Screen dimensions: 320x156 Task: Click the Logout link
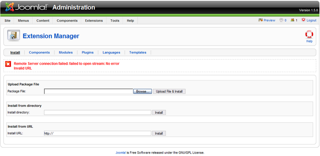coord(312,20)
